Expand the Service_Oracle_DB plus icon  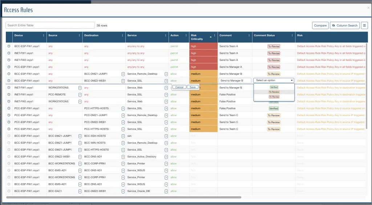166,191
